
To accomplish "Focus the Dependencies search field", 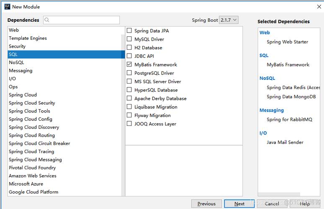I will coord(81,20).
